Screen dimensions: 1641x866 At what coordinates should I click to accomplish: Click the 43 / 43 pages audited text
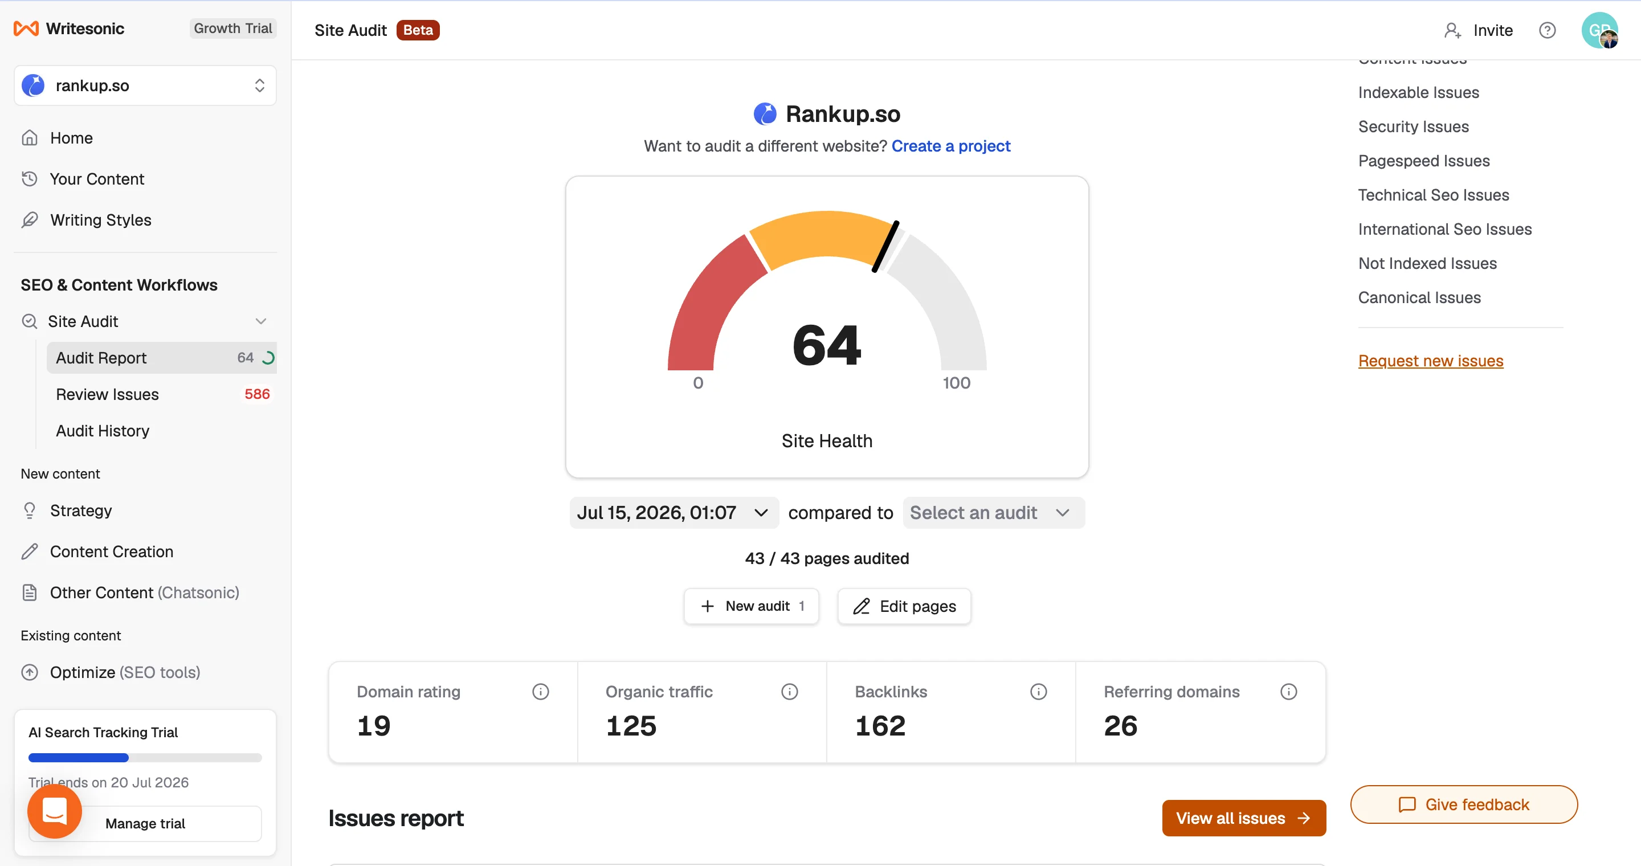click(x=827, y=558)
